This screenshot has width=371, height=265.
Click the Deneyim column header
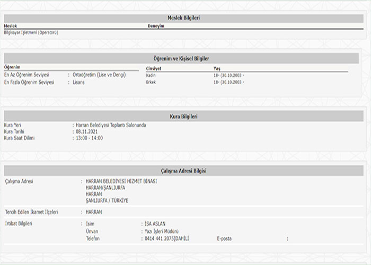(156, 25)
